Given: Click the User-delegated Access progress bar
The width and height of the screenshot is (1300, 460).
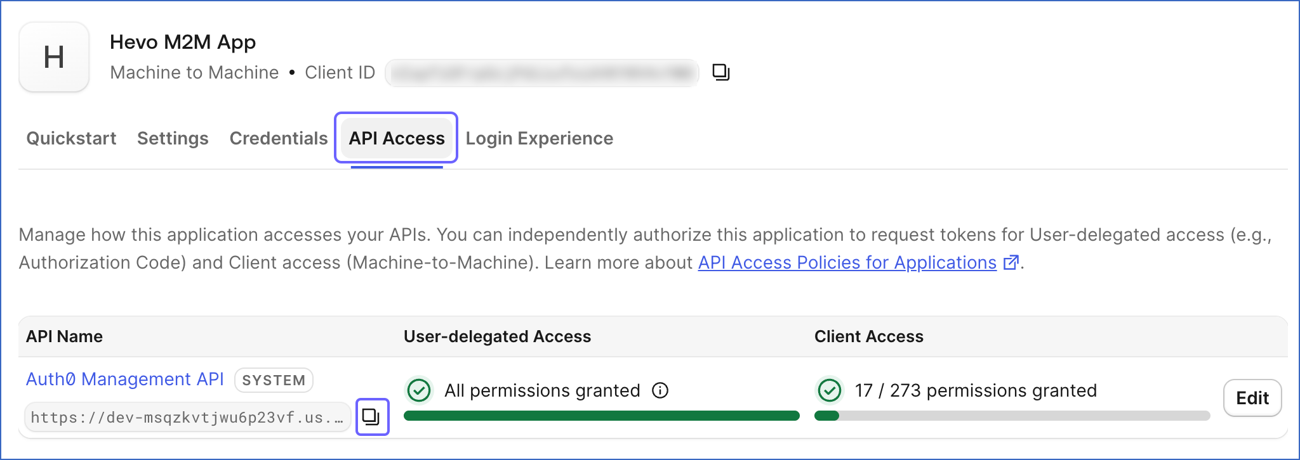Looking at the screenshot, I should tap(602, 416).
